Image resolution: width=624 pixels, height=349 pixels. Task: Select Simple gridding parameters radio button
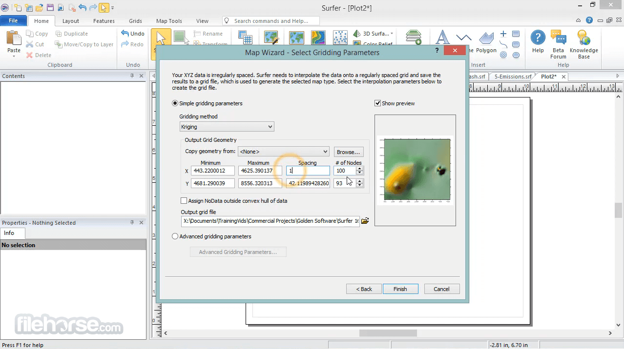[175, 103]
